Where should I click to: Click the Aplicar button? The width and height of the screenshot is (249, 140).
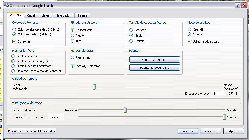[x=234, y=131]
